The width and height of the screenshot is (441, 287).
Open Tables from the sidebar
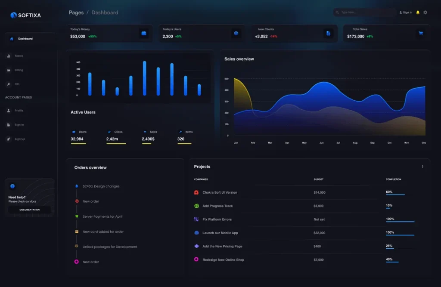pos(19,56)
